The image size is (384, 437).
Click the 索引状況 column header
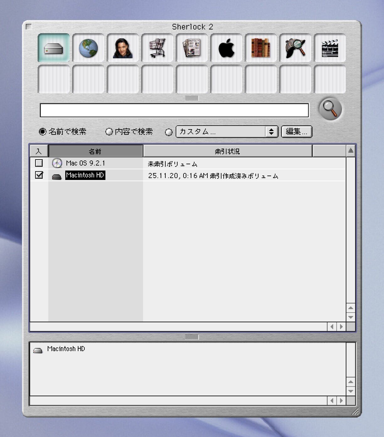click(228, 151)
